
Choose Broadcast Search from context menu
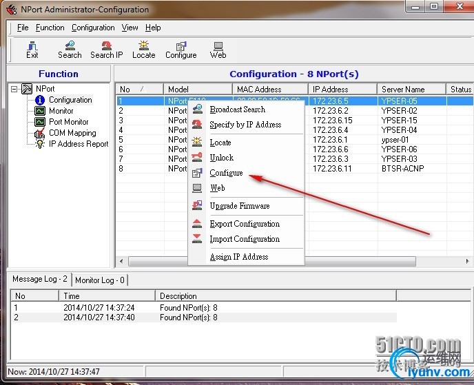pos(237,110)
